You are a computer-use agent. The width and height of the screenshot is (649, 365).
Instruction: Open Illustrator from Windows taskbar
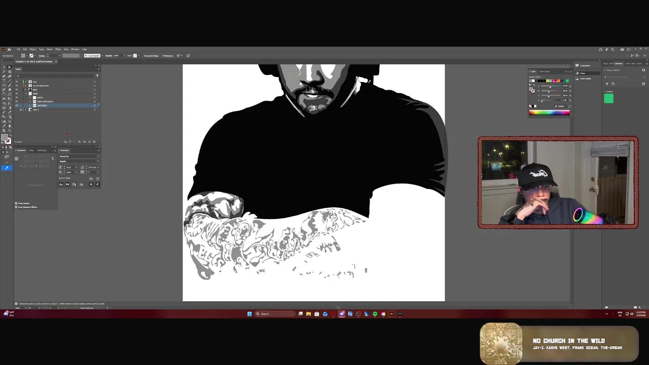(391, 314)
